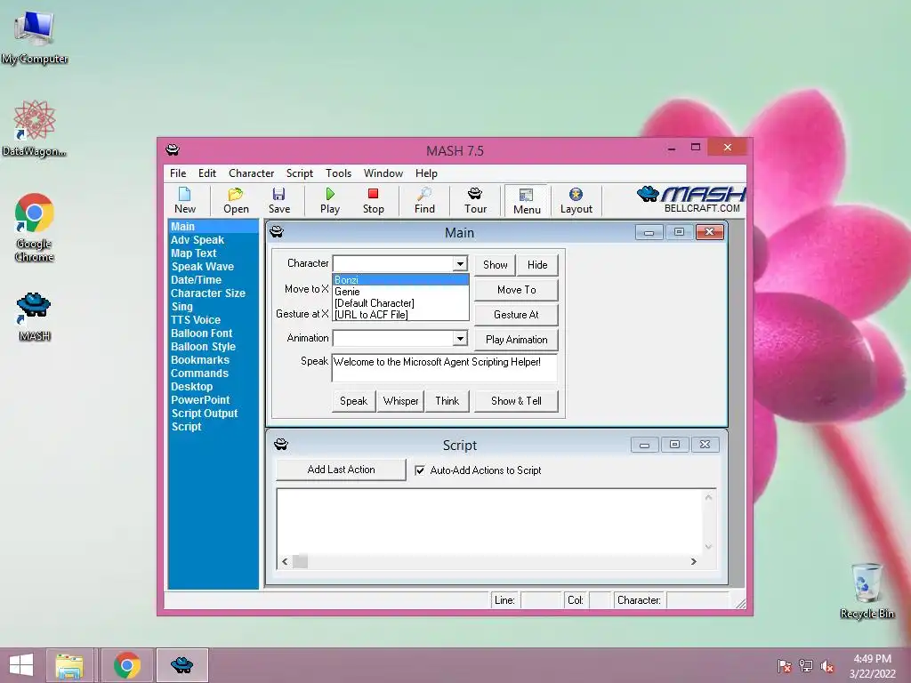This screenshot has width=911, height=683.
Task: Select Map Text in the sidebar
Action: [193, 253]
